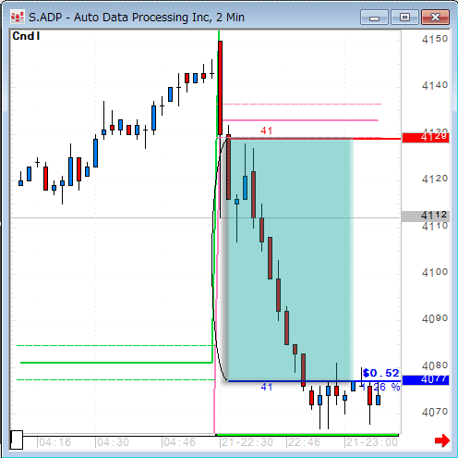Click the red 4129 price marker
This screenshot has height=458, width=458.
click(426, 138)
